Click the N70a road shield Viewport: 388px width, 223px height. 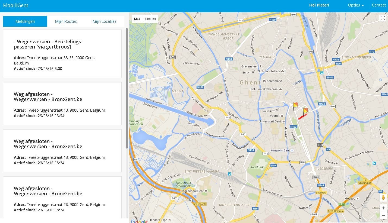(x=336, y=60)
